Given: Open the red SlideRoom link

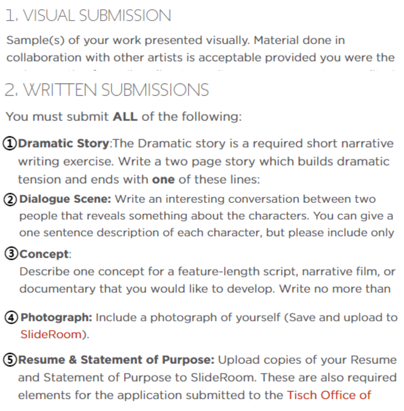Looking at the screenshot, I should tap(51, 334).
